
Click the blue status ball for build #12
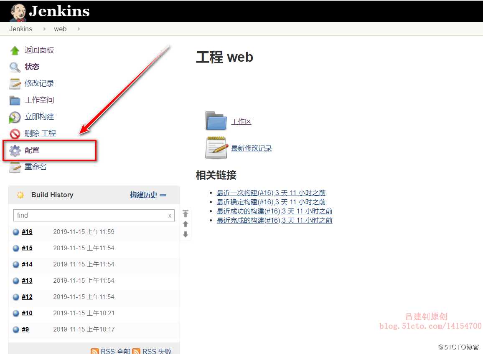[16, 297]
